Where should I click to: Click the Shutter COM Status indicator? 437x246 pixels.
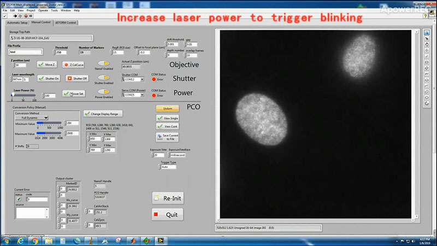coord(153,79)
